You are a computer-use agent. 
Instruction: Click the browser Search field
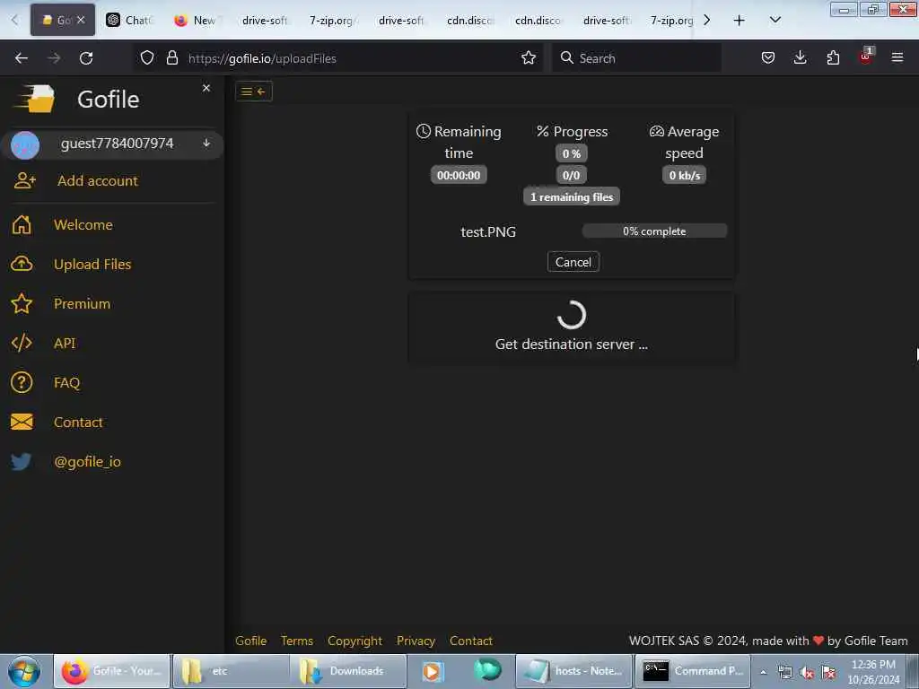tap(636, 58)
